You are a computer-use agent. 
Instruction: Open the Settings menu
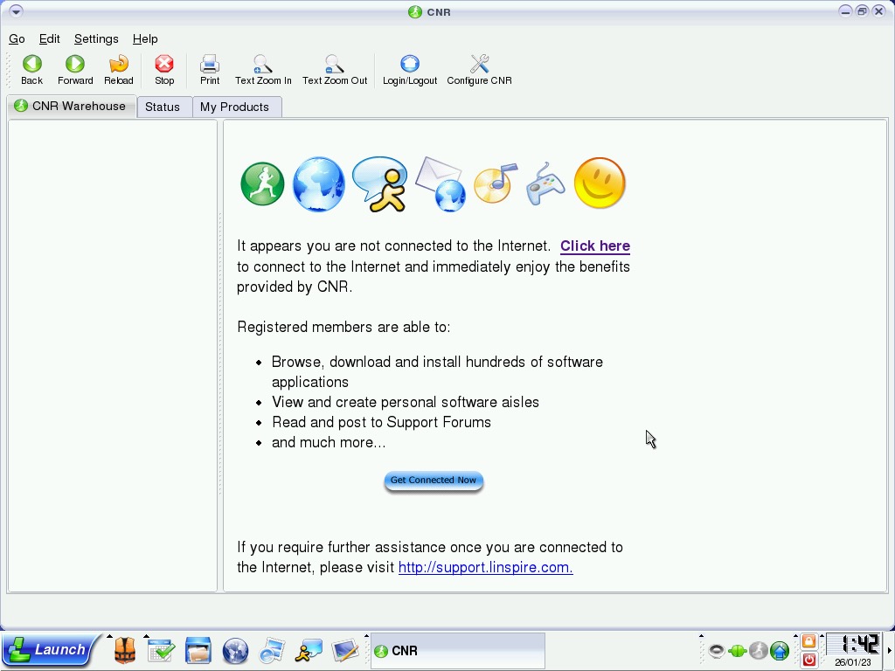pyautogui.click(x=96, y=38)
